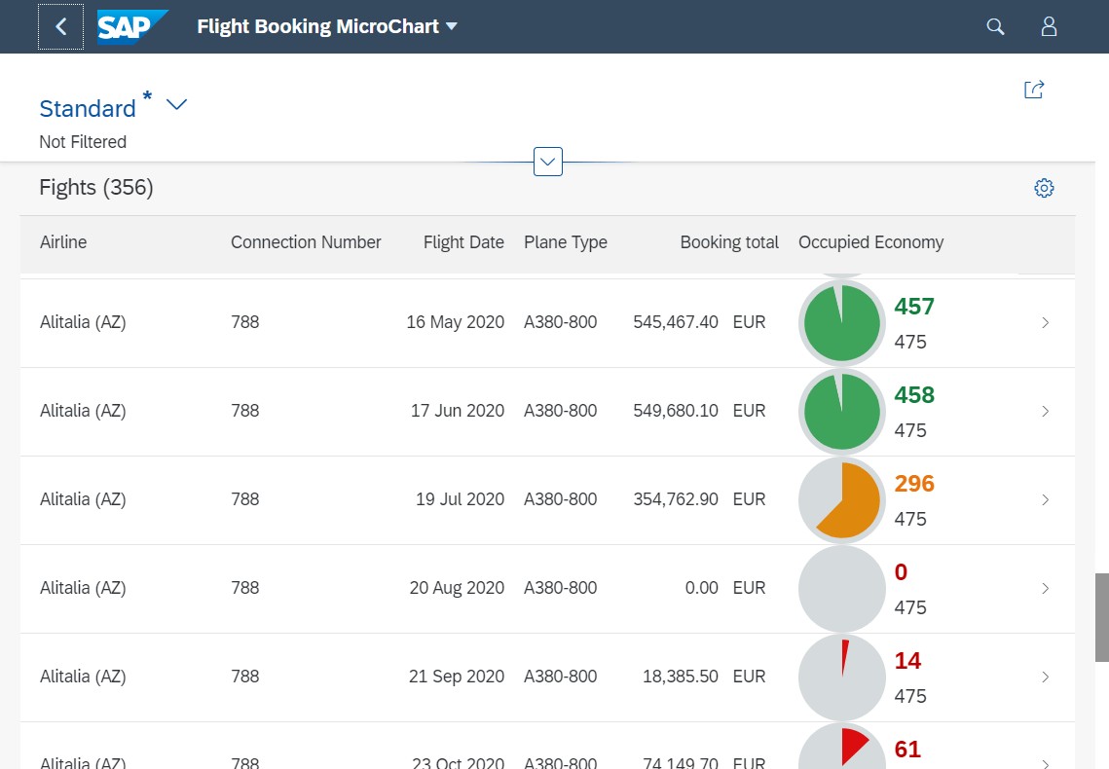Click the share action icon
Viewport: 1109px width, 769px height.
[x=1033, y=89]
